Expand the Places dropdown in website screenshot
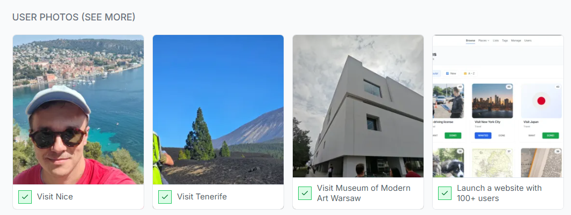 (x=484, y=40)
